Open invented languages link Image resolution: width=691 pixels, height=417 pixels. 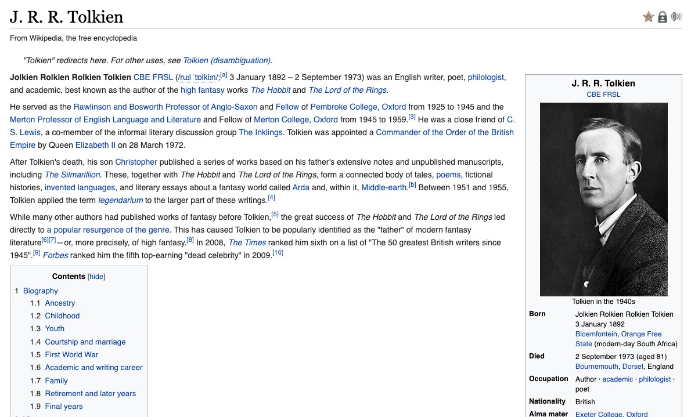click(80, 187)
